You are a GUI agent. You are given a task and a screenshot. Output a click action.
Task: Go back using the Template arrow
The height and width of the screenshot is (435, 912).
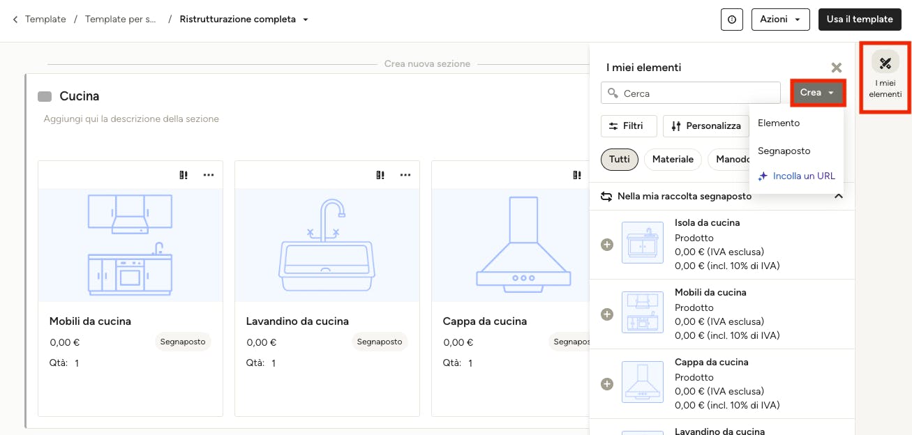coord(15,20)
